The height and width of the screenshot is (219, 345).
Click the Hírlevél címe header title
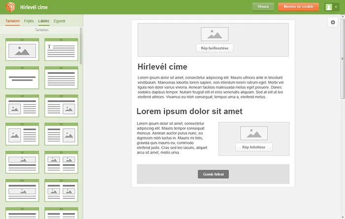pyautogui.click(x=34, y=7)
